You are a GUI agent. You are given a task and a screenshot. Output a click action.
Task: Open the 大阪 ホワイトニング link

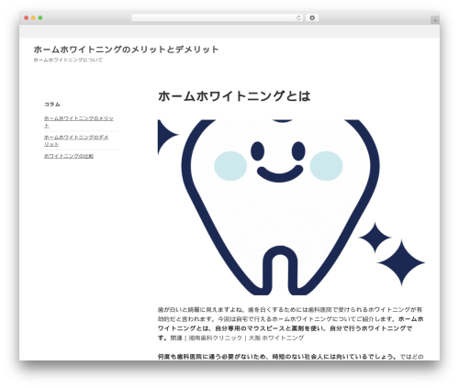coord(276,338)
